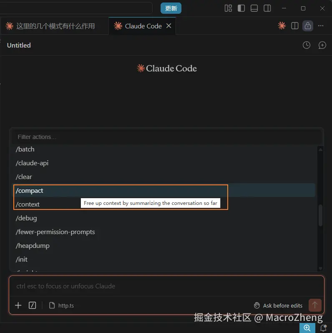Select the /claude-api command
This screenshot has height=333, width=332.
point(163,163)
